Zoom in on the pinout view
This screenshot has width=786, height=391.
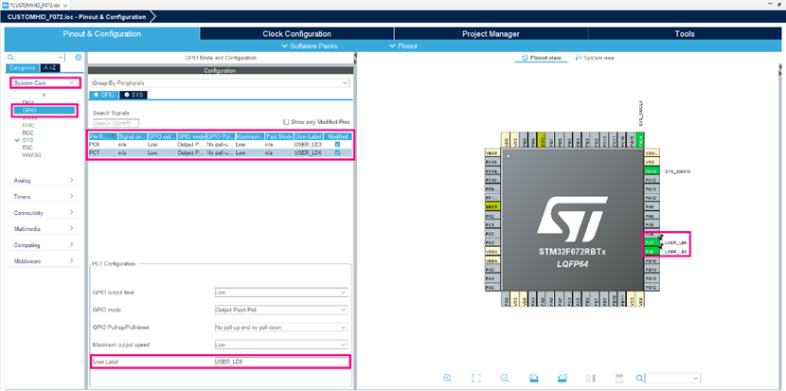(x=448, y=378)
